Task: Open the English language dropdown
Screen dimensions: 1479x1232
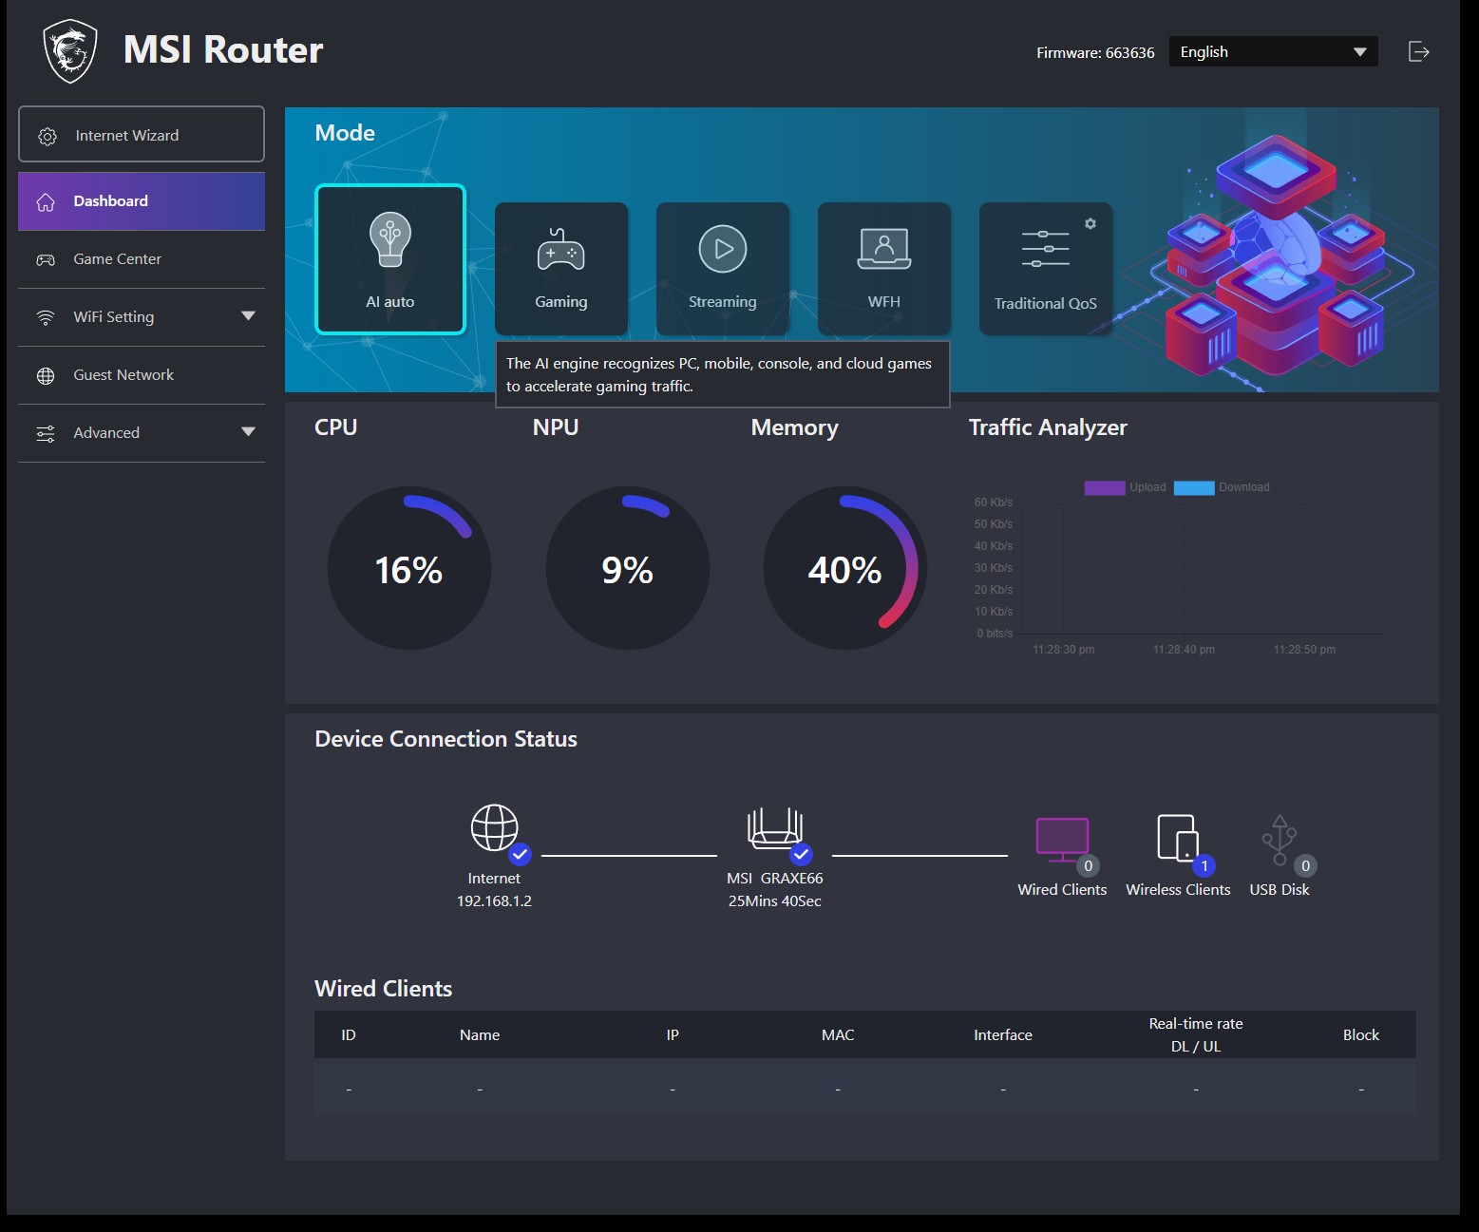Action: coord(1273,52)
